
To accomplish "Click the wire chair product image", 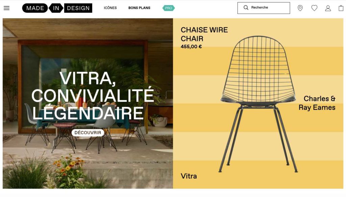I will (258, 104).
